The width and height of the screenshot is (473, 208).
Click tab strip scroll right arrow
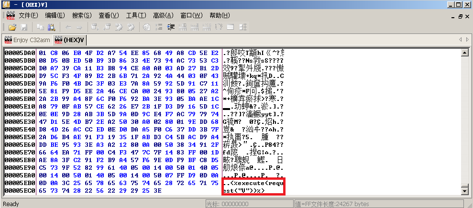pyautogui.click(x=468, y=40)
